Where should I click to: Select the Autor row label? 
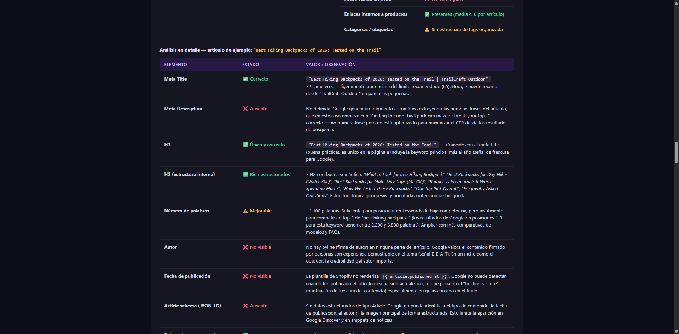coord(170,247)
